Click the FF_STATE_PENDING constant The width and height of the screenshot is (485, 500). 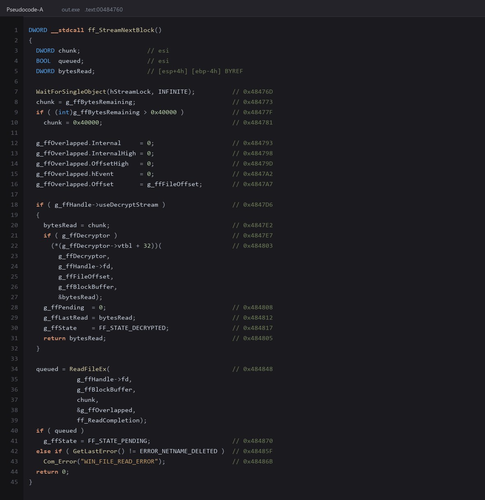118,441
